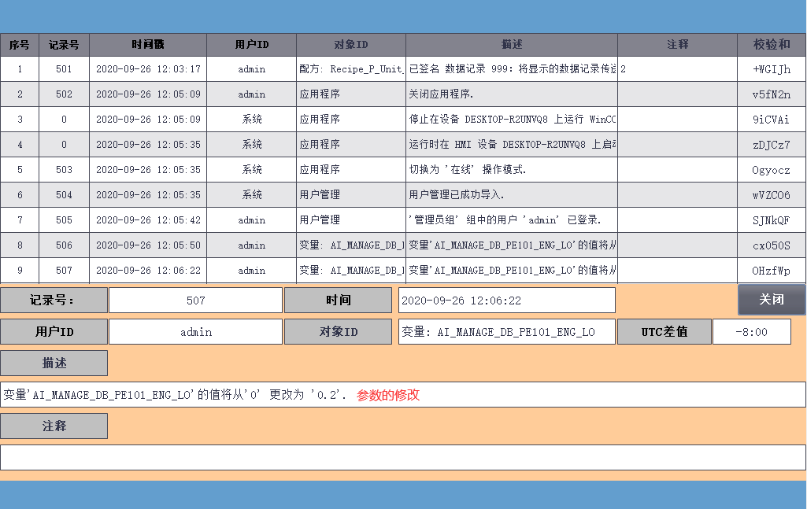Click description 关闭应用程序.

(x=512, y=94)
